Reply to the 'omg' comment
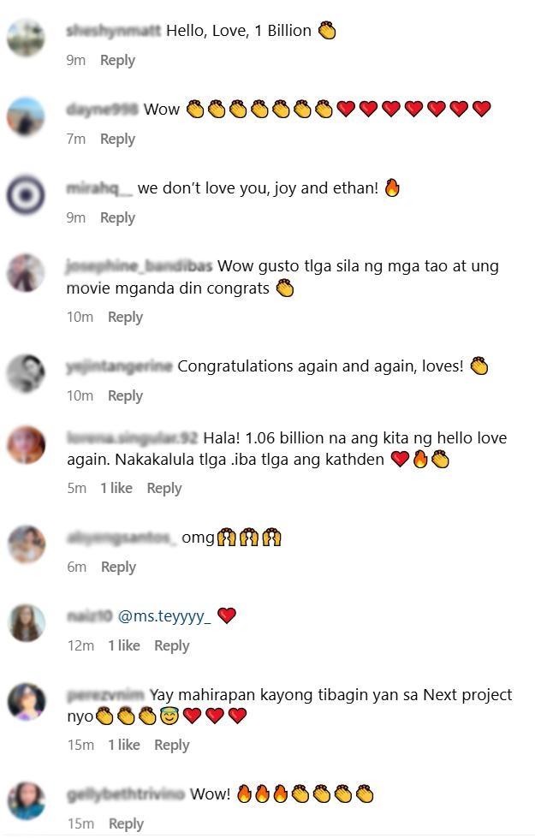Viewport: 535px width, 838px height. click(x=119, y=567)
